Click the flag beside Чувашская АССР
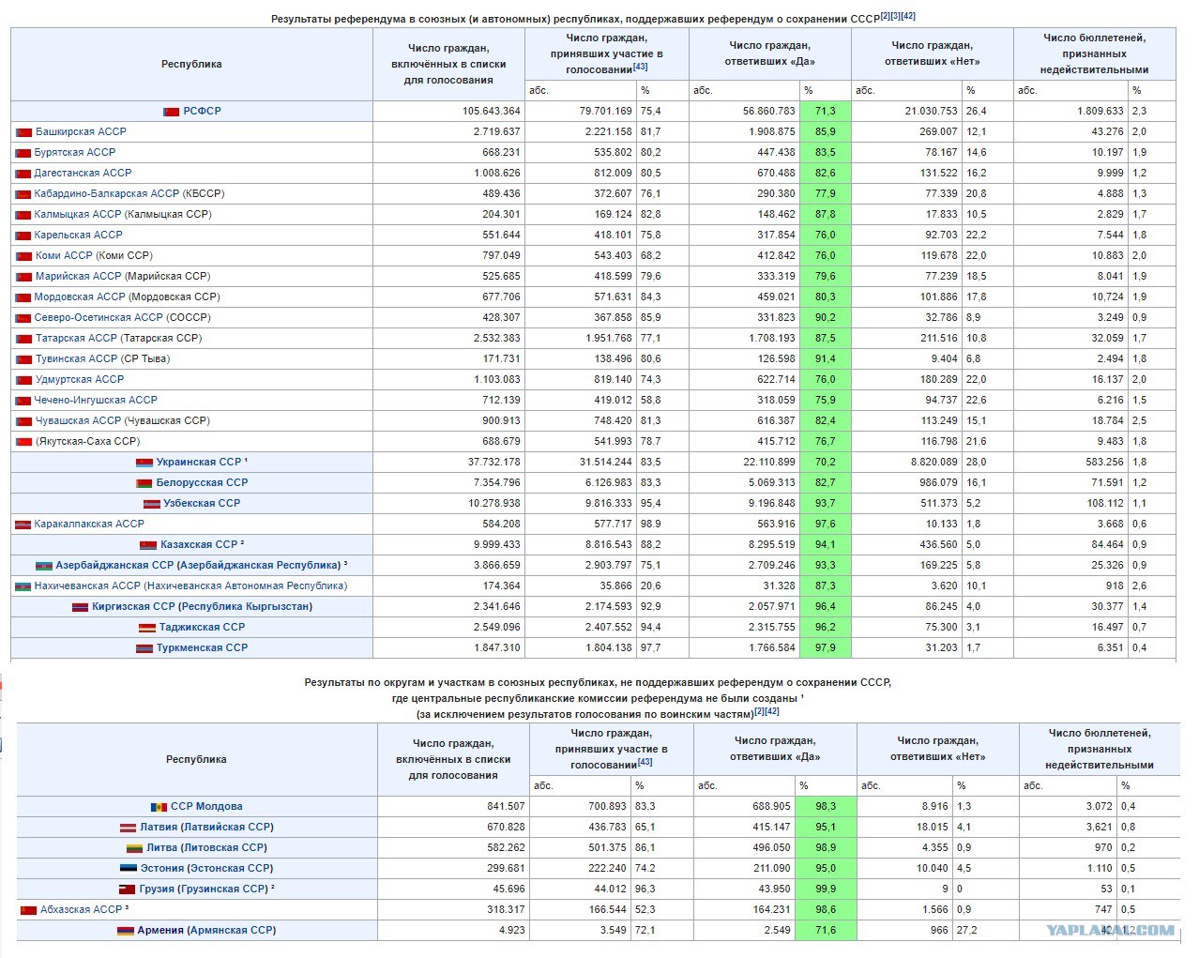Screen dimensions: 1199x958 pos(23,421)
